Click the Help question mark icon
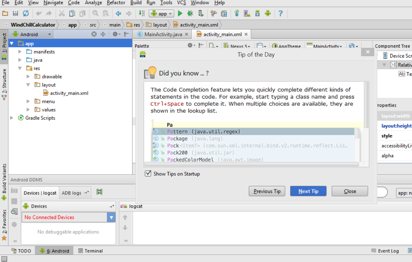This screenshot has width=412, height=262. (x=281, y=14)
